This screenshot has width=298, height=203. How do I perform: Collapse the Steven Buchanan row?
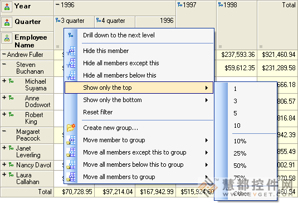4,64
